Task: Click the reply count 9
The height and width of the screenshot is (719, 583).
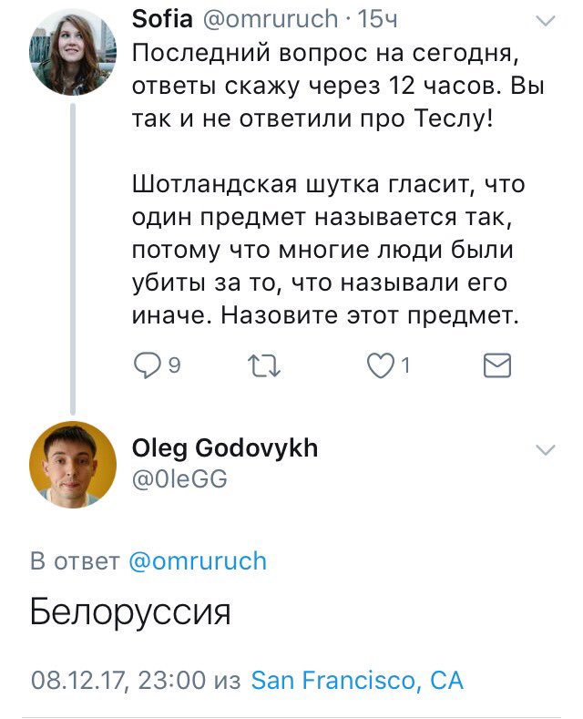Action: (174, 365)
